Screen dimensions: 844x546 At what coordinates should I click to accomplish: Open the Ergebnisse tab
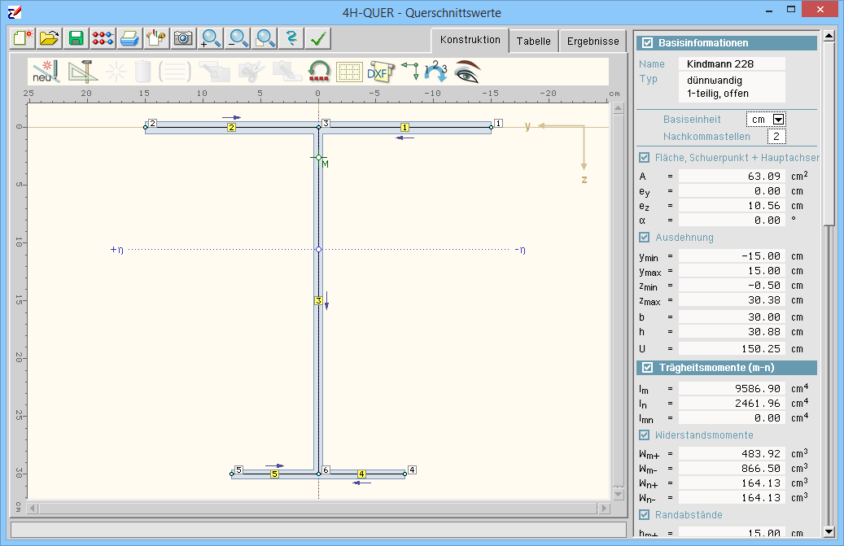tap(593, 41)
